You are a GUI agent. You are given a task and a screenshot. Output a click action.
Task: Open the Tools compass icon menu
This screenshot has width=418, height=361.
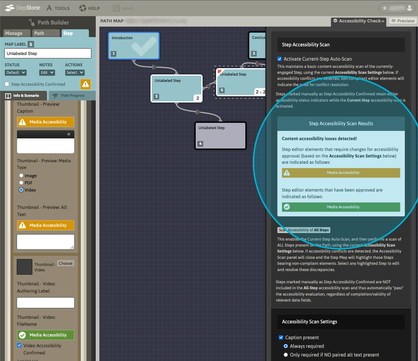point(49,8)
